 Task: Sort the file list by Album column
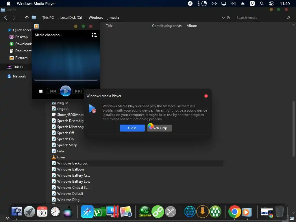[x=192, y=26]
